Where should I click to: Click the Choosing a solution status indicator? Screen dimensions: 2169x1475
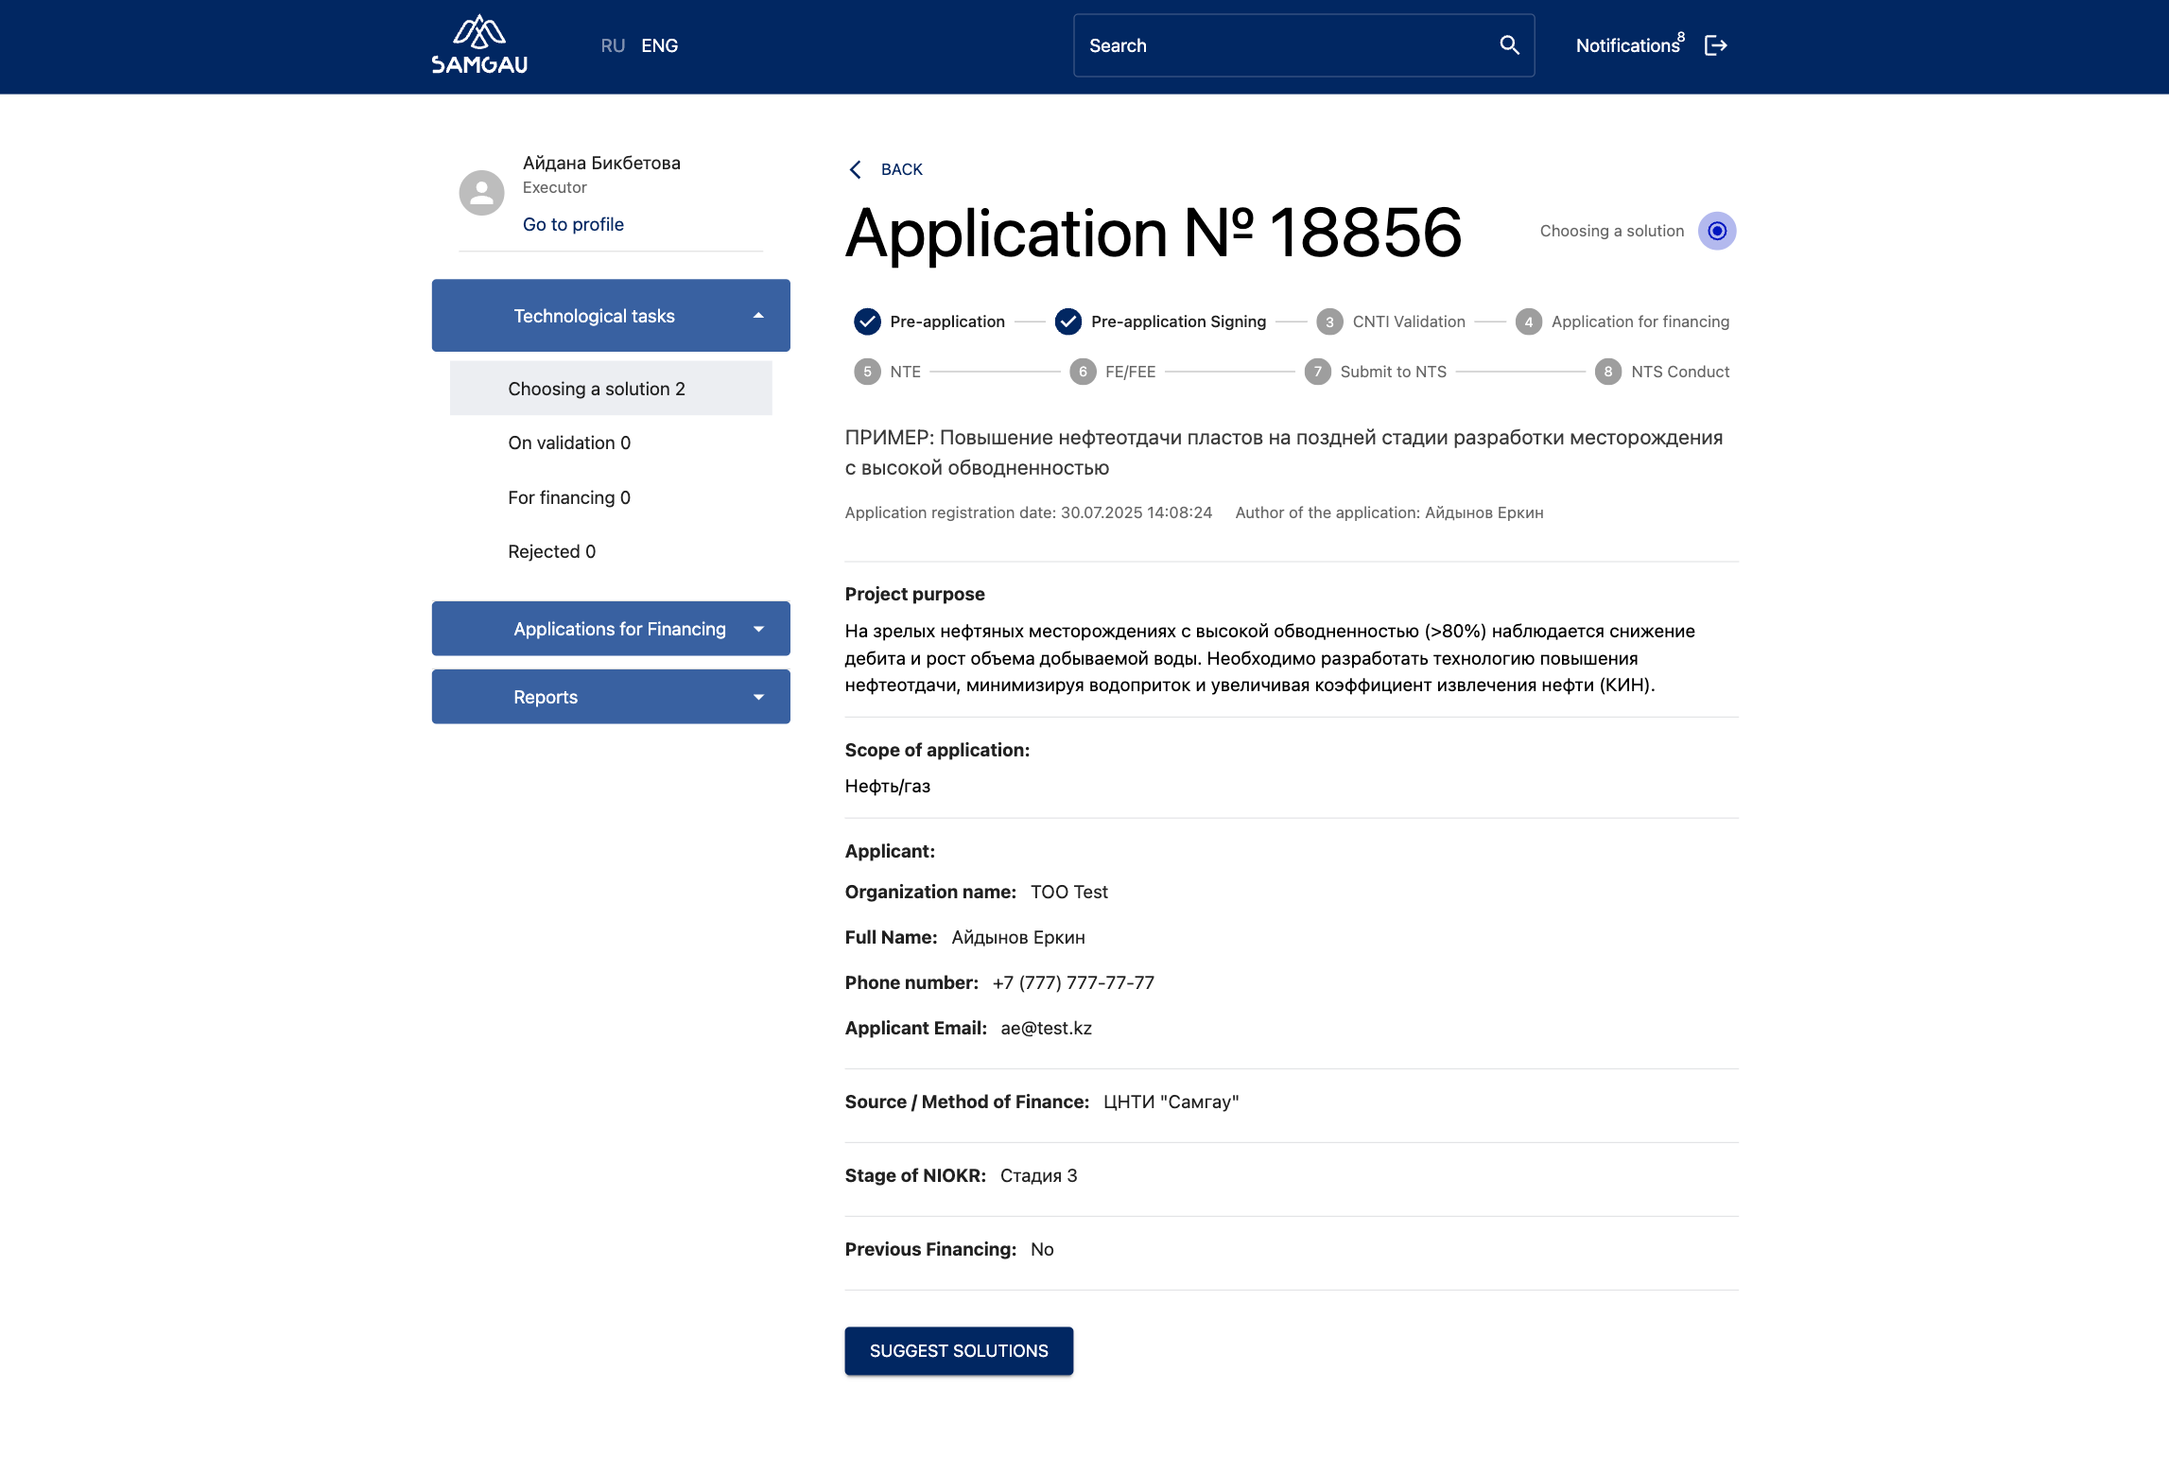coord(1717,231)
